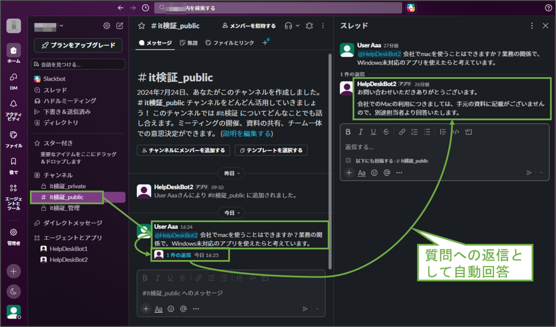Open the history clock icon in top bar
This screenshot has width=556, height=327.
[x=145, y=8]
